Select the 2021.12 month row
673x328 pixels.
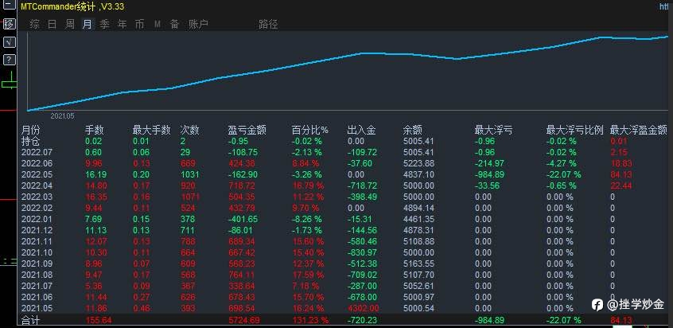(x=344, y=231)
